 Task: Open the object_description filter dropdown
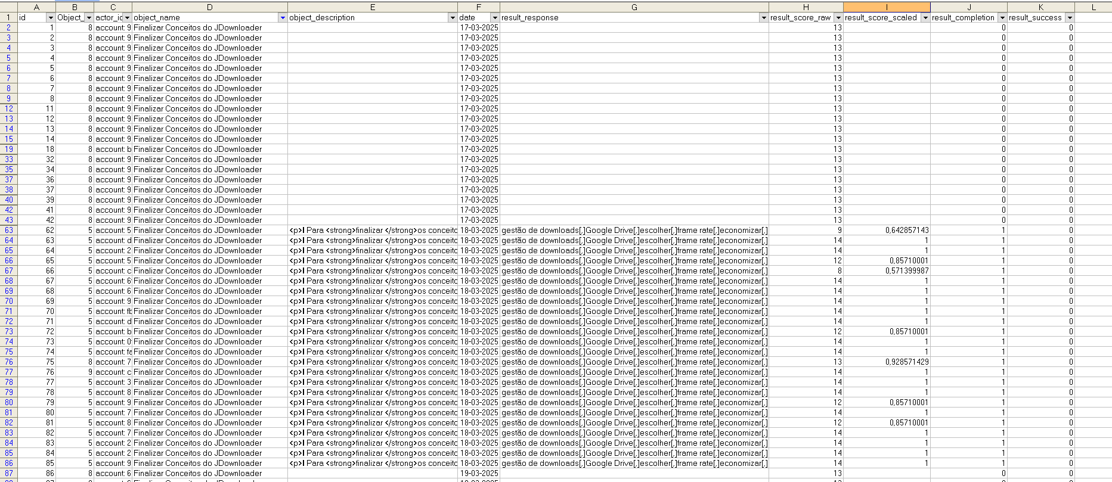coord(453,18)
